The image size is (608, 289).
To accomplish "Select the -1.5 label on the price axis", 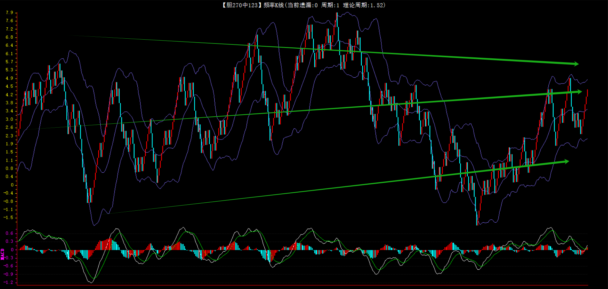I will (9, 217).
